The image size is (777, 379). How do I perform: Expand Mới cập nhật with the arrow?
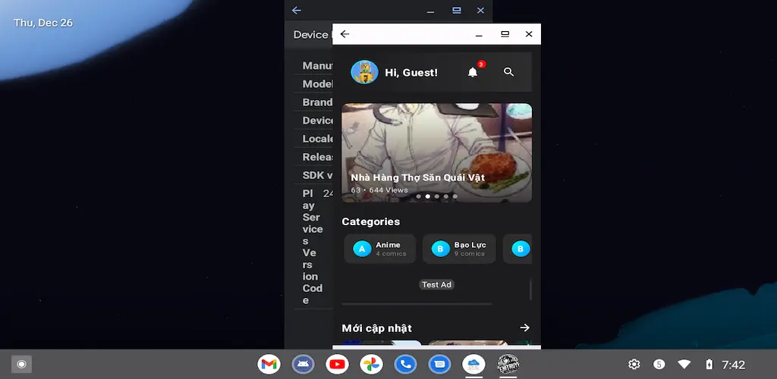[525, 327]
